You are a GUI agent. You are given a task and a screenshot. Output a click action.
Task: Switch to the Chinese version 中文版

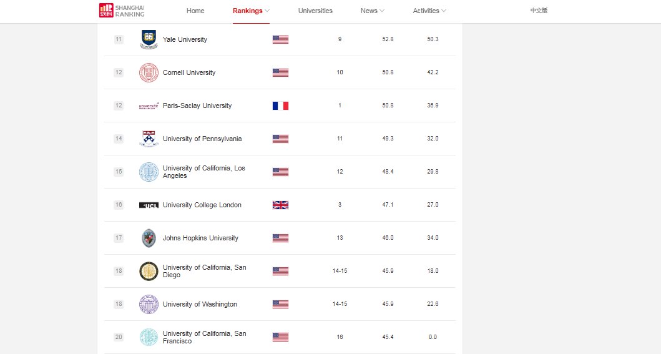click(539, 11)
